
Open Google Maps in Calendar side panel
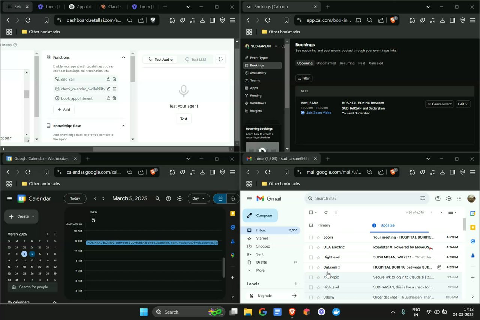pos(233,255)
